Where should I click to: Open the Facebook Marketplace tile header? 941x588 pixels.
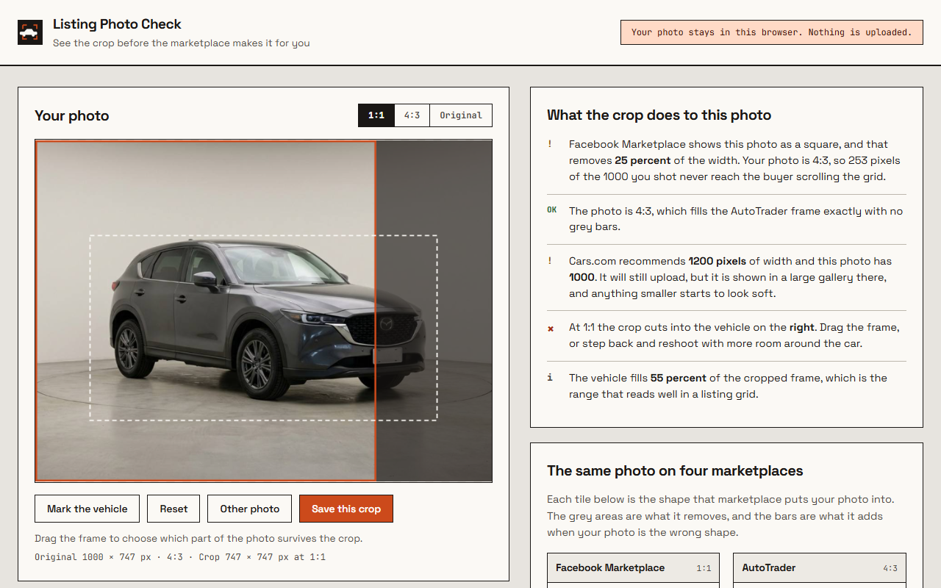(x=633, y=567)
